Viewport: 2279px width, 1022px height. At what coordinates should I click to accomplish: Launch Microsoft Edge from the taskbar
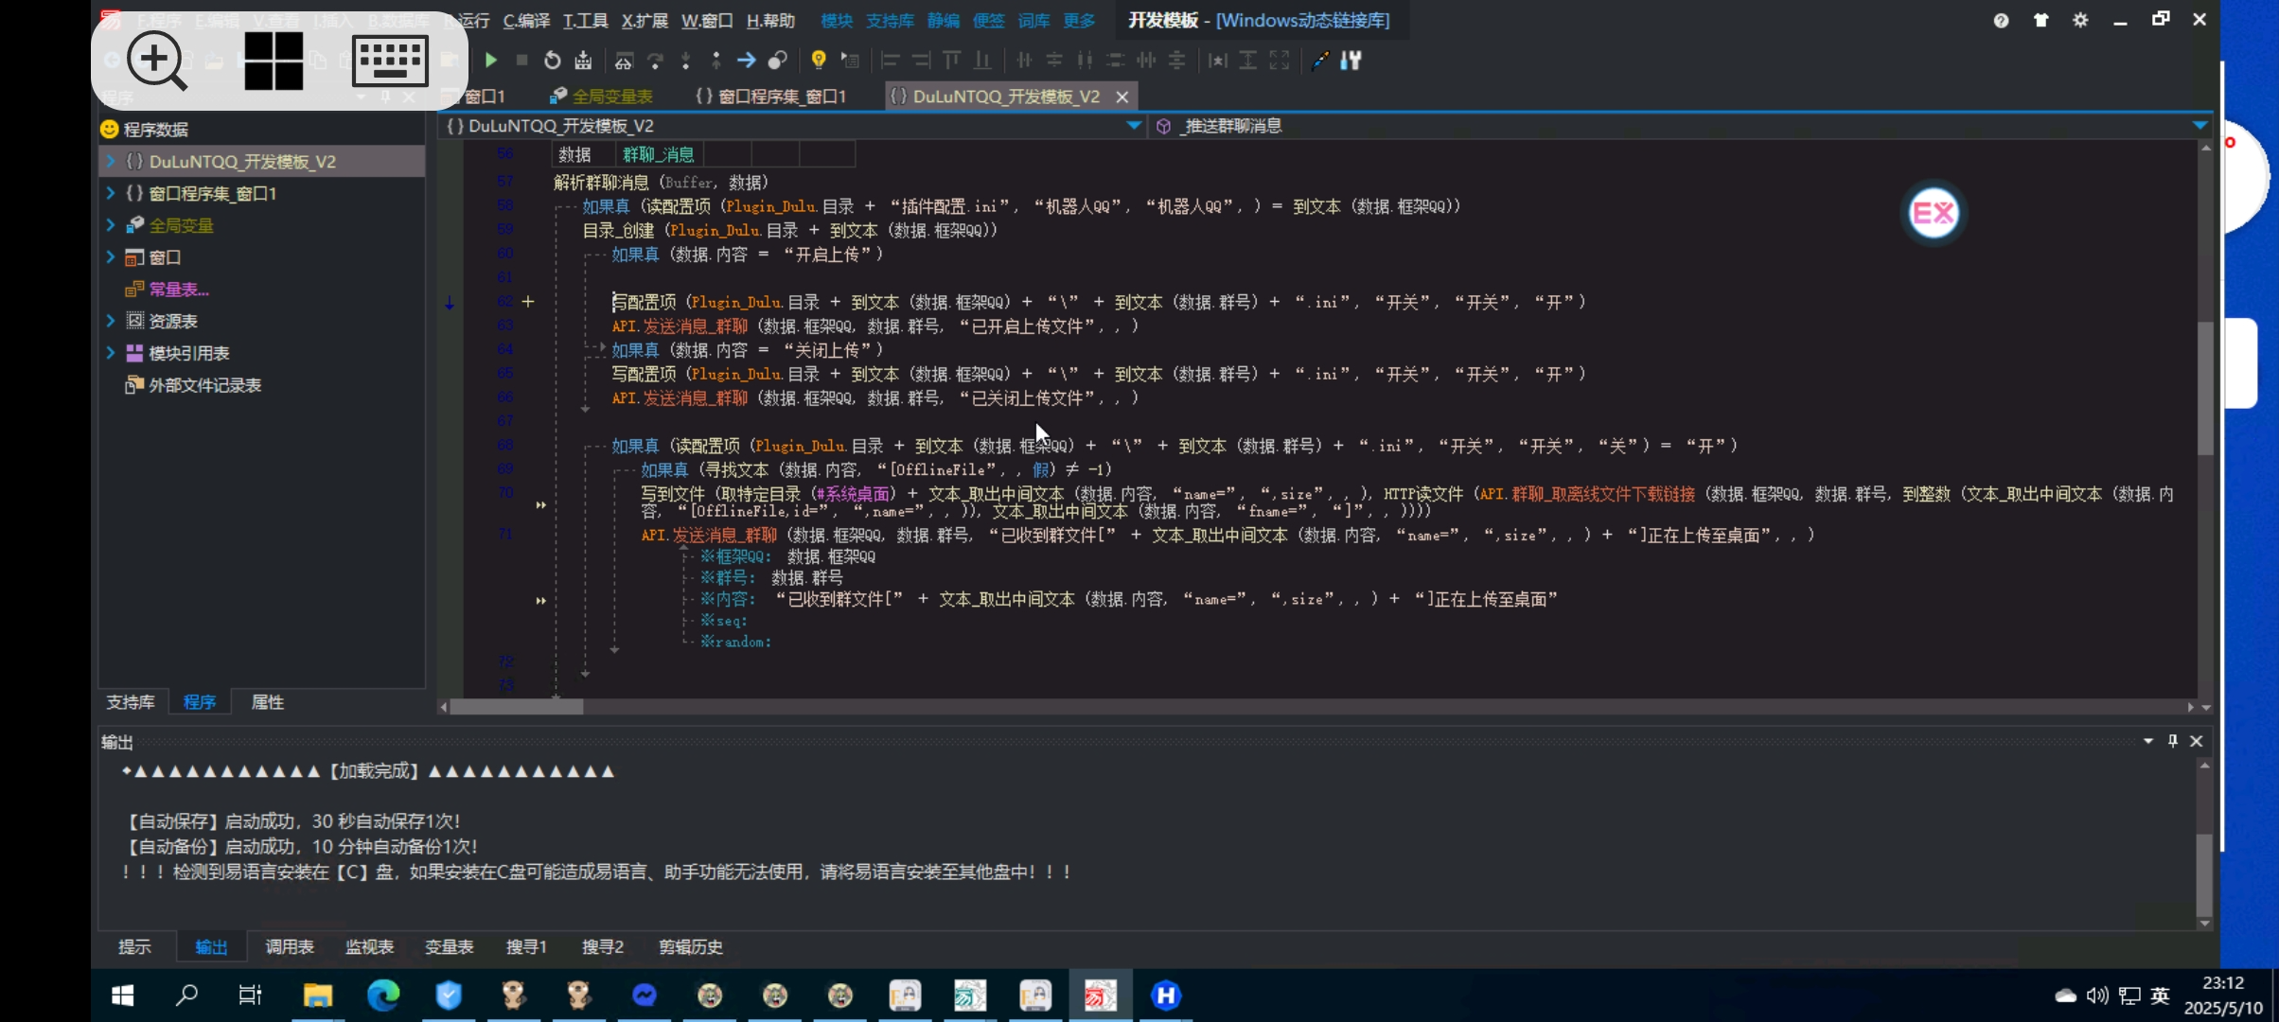point(382,995)
